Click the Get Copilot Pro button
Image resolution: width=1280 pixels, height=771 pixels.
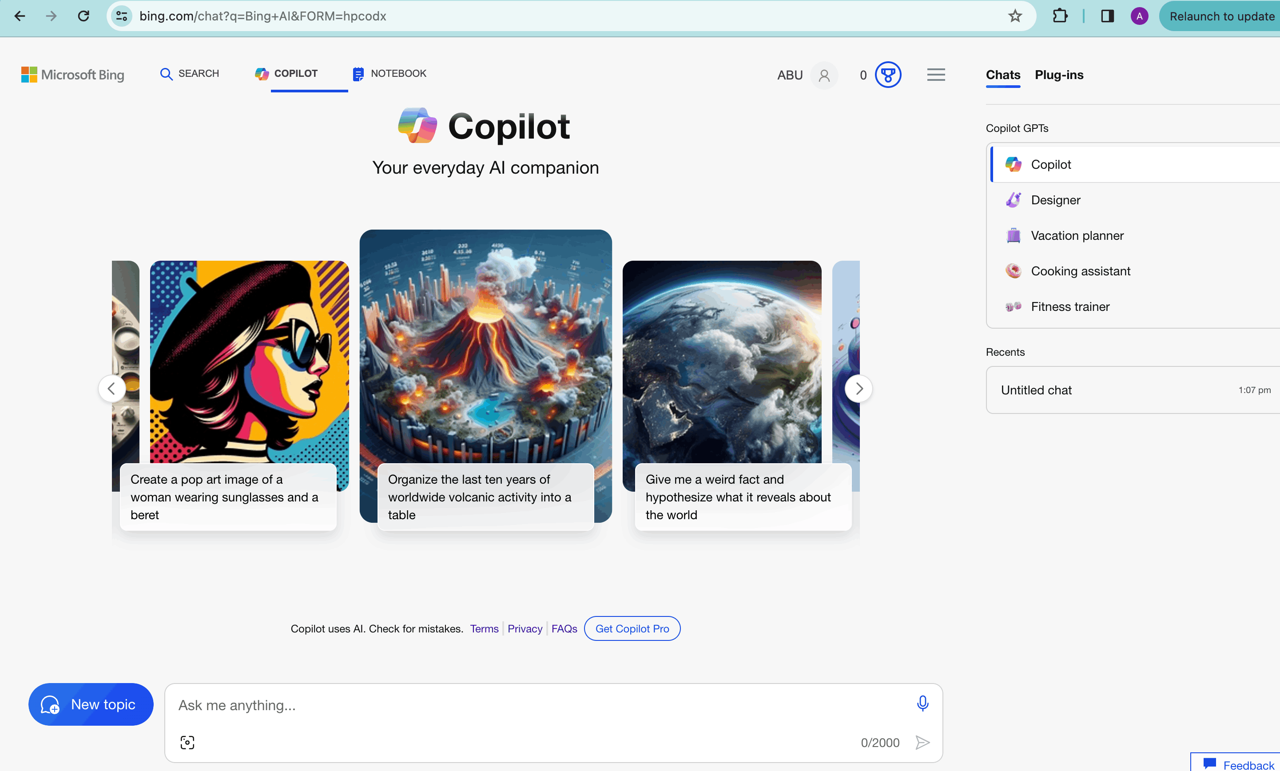pos(632,628)
